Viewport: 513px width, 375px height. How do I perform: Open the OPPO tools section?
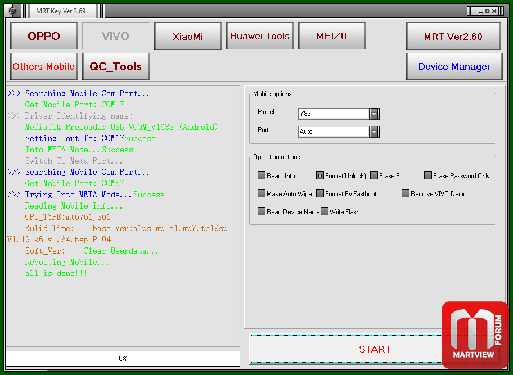(44, 36)
